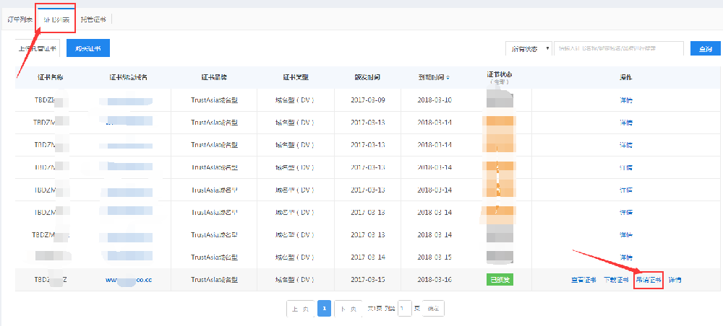723x326 pixels.
Task: Click the 证书品牌 column header
Action: coord(214,77)
